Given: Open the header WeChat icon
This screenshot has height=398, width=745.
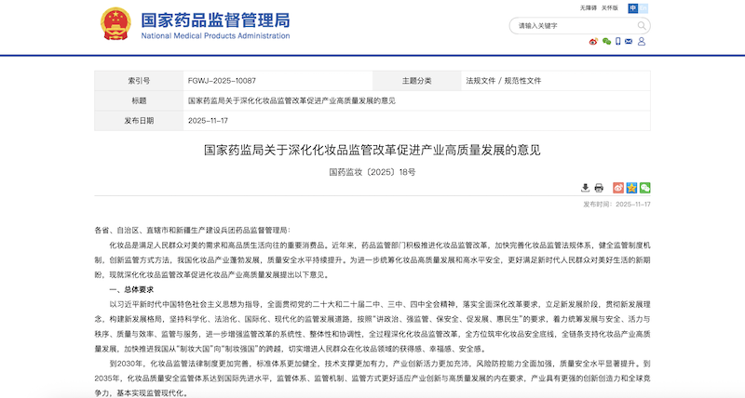Looking at the screenshot, I should click(x=606, y=42).
